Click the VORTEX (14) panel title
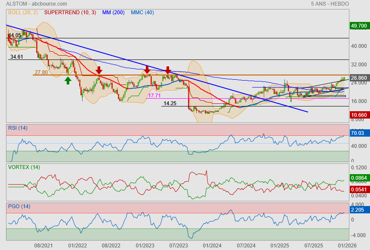 tap(24, 167)
